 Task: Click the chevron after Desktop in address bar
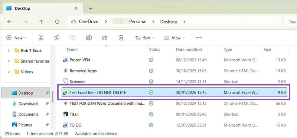coord(184,22)
